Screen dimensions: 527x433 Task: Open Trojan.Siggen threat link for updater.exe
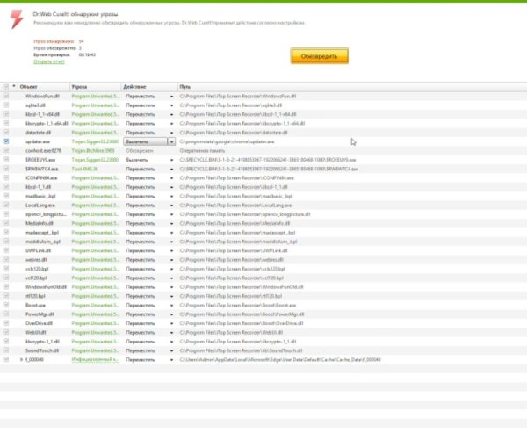(95, 141)
